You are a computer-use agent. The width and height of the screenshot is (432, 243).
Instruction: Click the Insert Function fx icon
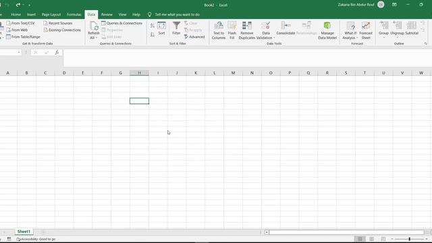(57, 53)
